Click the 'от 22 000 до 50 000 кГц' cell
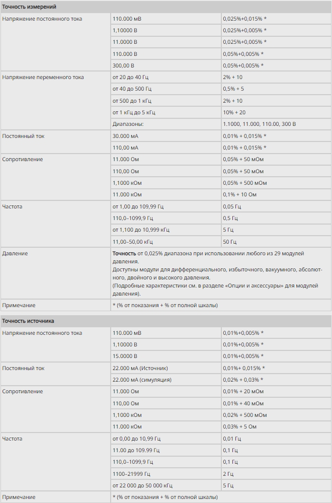Screen dimensions: 332x503 coord(143,485)
